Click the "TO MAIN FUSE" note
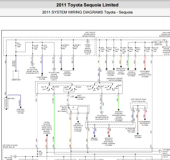This screenshot has width=170, height=160. point(88,49)
